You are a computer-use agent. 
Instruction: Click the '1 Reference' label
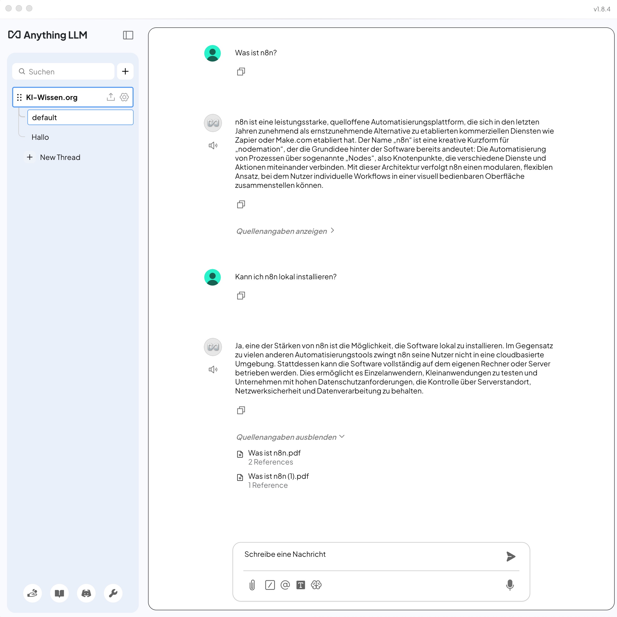click(268, 485)
